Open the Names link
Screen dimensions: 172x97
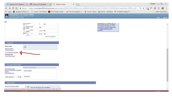7,72
